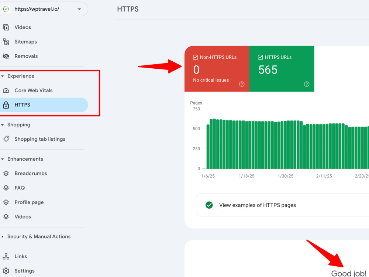Expand Security & Manual Actions section
Screen dimensions: 369x277
tap(2, 236)
